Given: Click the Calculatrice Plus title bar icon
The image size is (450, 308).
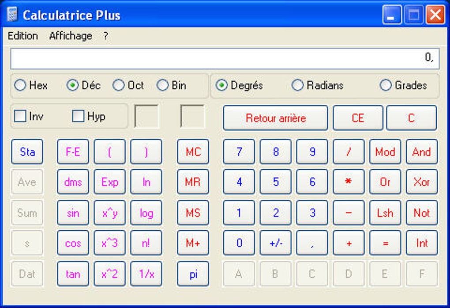Looking at the screenshot, I should click(12, 15).
